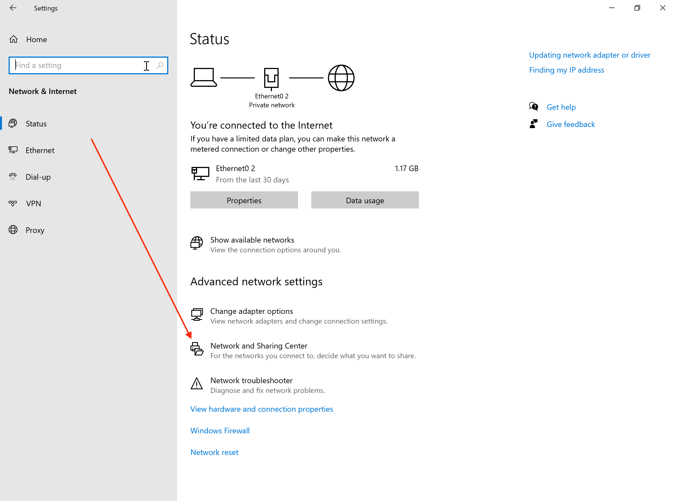Open Dial-up settings
This screenshot has width=675, height=501.
click(x=38, y=177)
